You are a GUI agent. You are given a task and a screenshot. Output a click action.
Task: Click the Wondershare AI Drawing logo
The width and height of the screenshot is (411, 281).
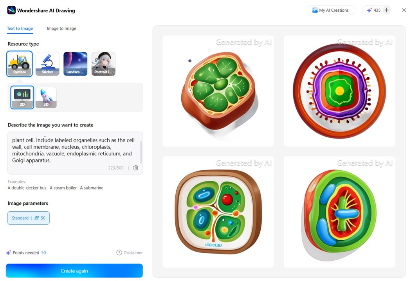pos(11,10)
